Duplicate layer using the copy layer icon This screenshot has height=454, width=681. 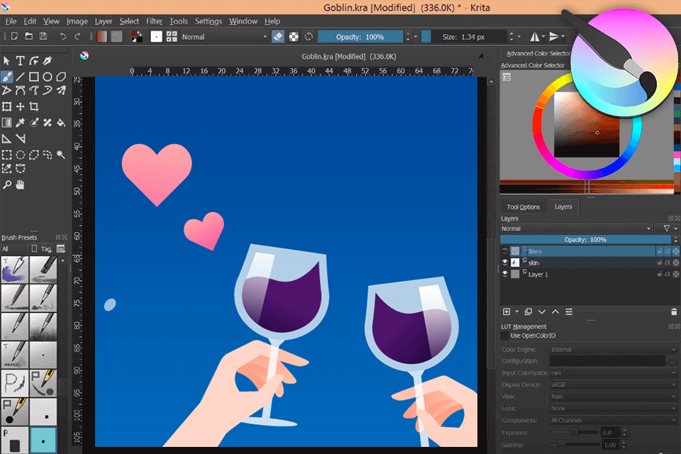point(528,311)
